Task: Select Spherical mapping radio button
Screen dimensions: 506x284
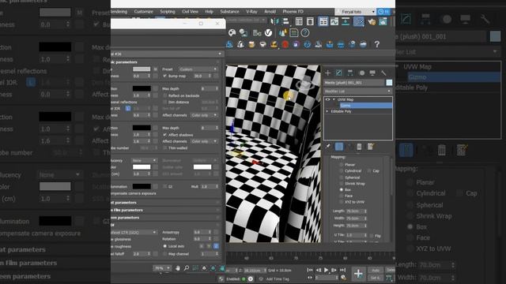Action: (x=341, y=177)
